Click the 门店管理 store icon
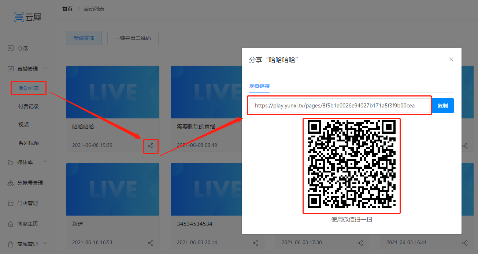 click(x=11, y=203)
